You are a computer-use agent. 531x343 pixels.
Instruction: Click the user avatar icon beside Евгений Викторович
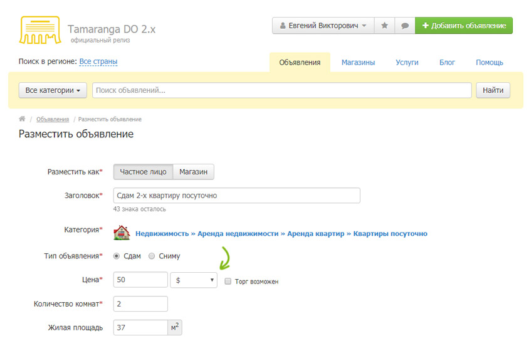[x=283, y=26]
